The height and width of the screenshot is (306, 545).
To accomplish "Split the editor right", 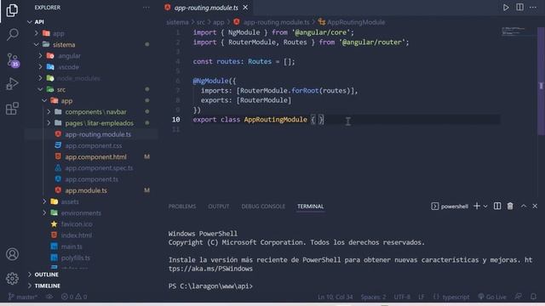I will coord(519,8).
